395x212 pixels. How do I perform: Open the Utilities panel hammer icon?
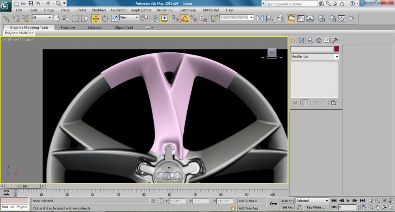pyautogui.click(x=335, y=41)
